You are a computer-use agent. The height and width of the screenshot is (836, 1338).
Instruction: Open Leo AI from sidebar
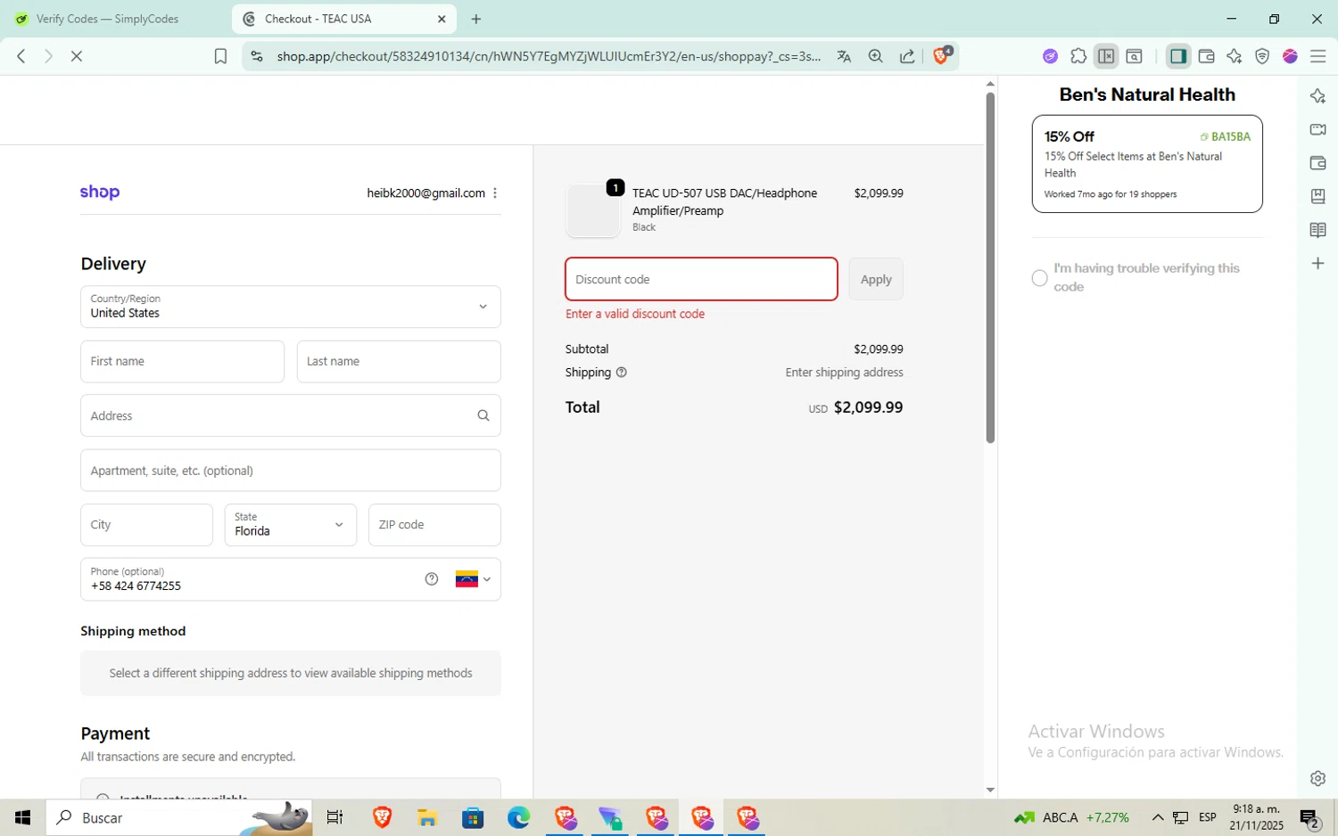pos(1317,96)
